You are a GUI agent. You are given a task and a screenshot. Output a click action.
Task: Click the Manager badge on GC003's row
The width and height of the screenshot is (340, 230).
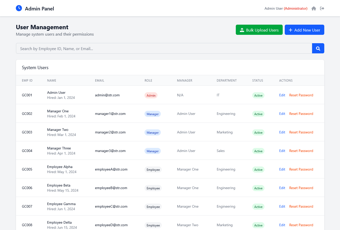coord(152,132)
